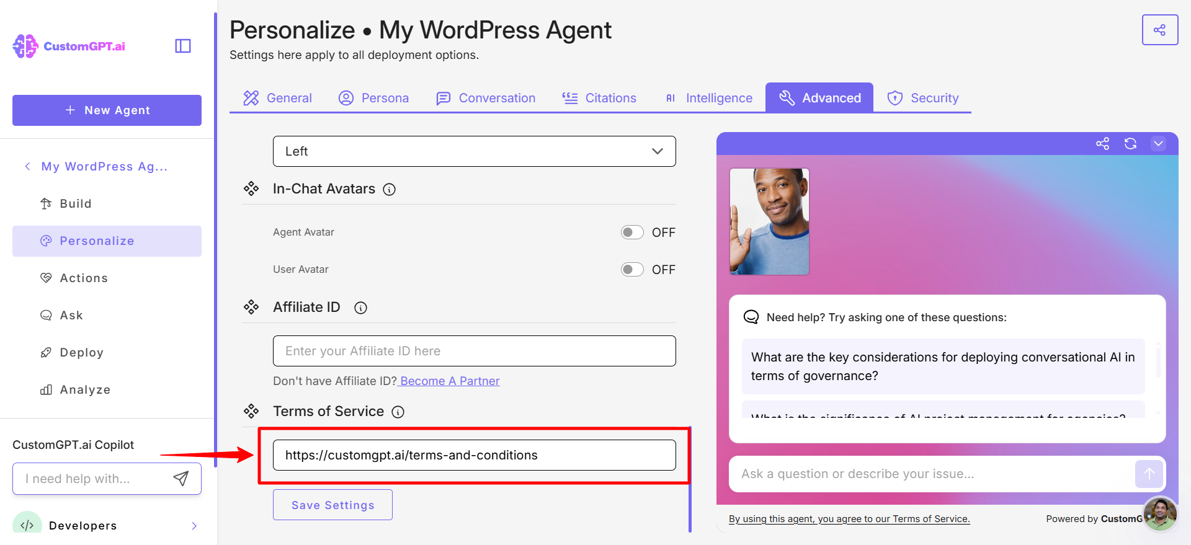Click the Terms of Service URL field
The width and height of the screenshot is (1191, 545).
pos(475,455)
